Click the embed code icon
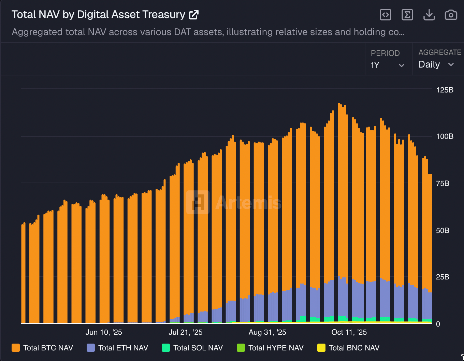Image resolution: width=464 pixels, height=361 pixels. click(x=385, y=15)
